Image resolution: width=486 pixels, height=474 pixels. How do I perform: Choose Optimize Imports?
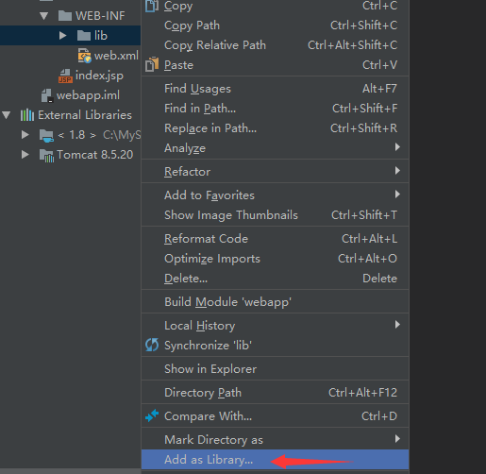tap(276, 259)
